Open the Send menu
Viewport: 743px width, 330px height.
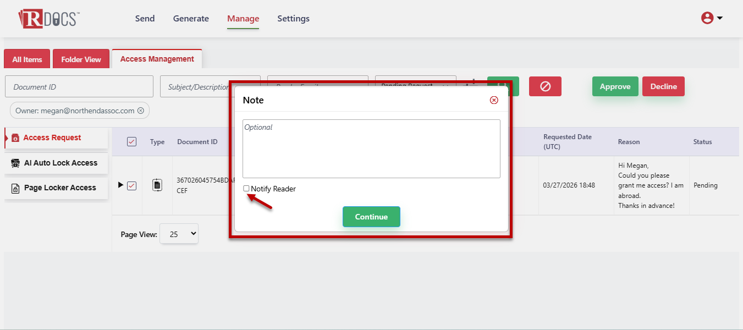tap(145, 19)
